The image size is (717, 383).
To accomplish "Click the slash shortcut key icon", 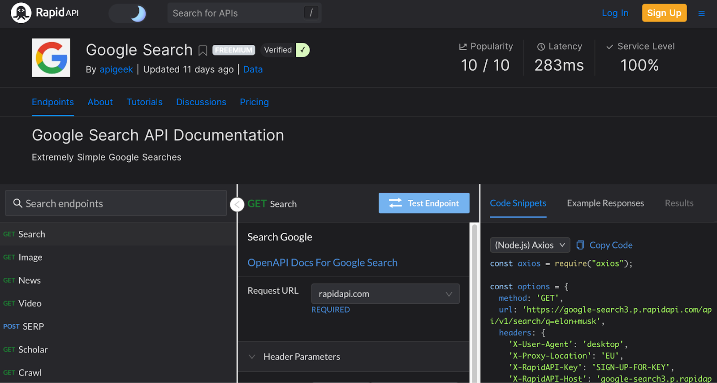I will coord(311,13).
